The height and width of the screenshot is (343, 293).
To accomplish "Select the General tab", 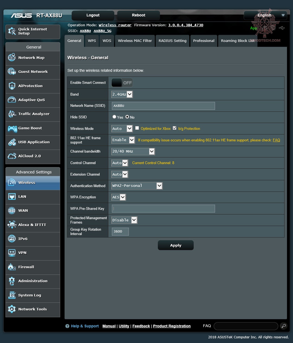I will click(x=74, y=41).
